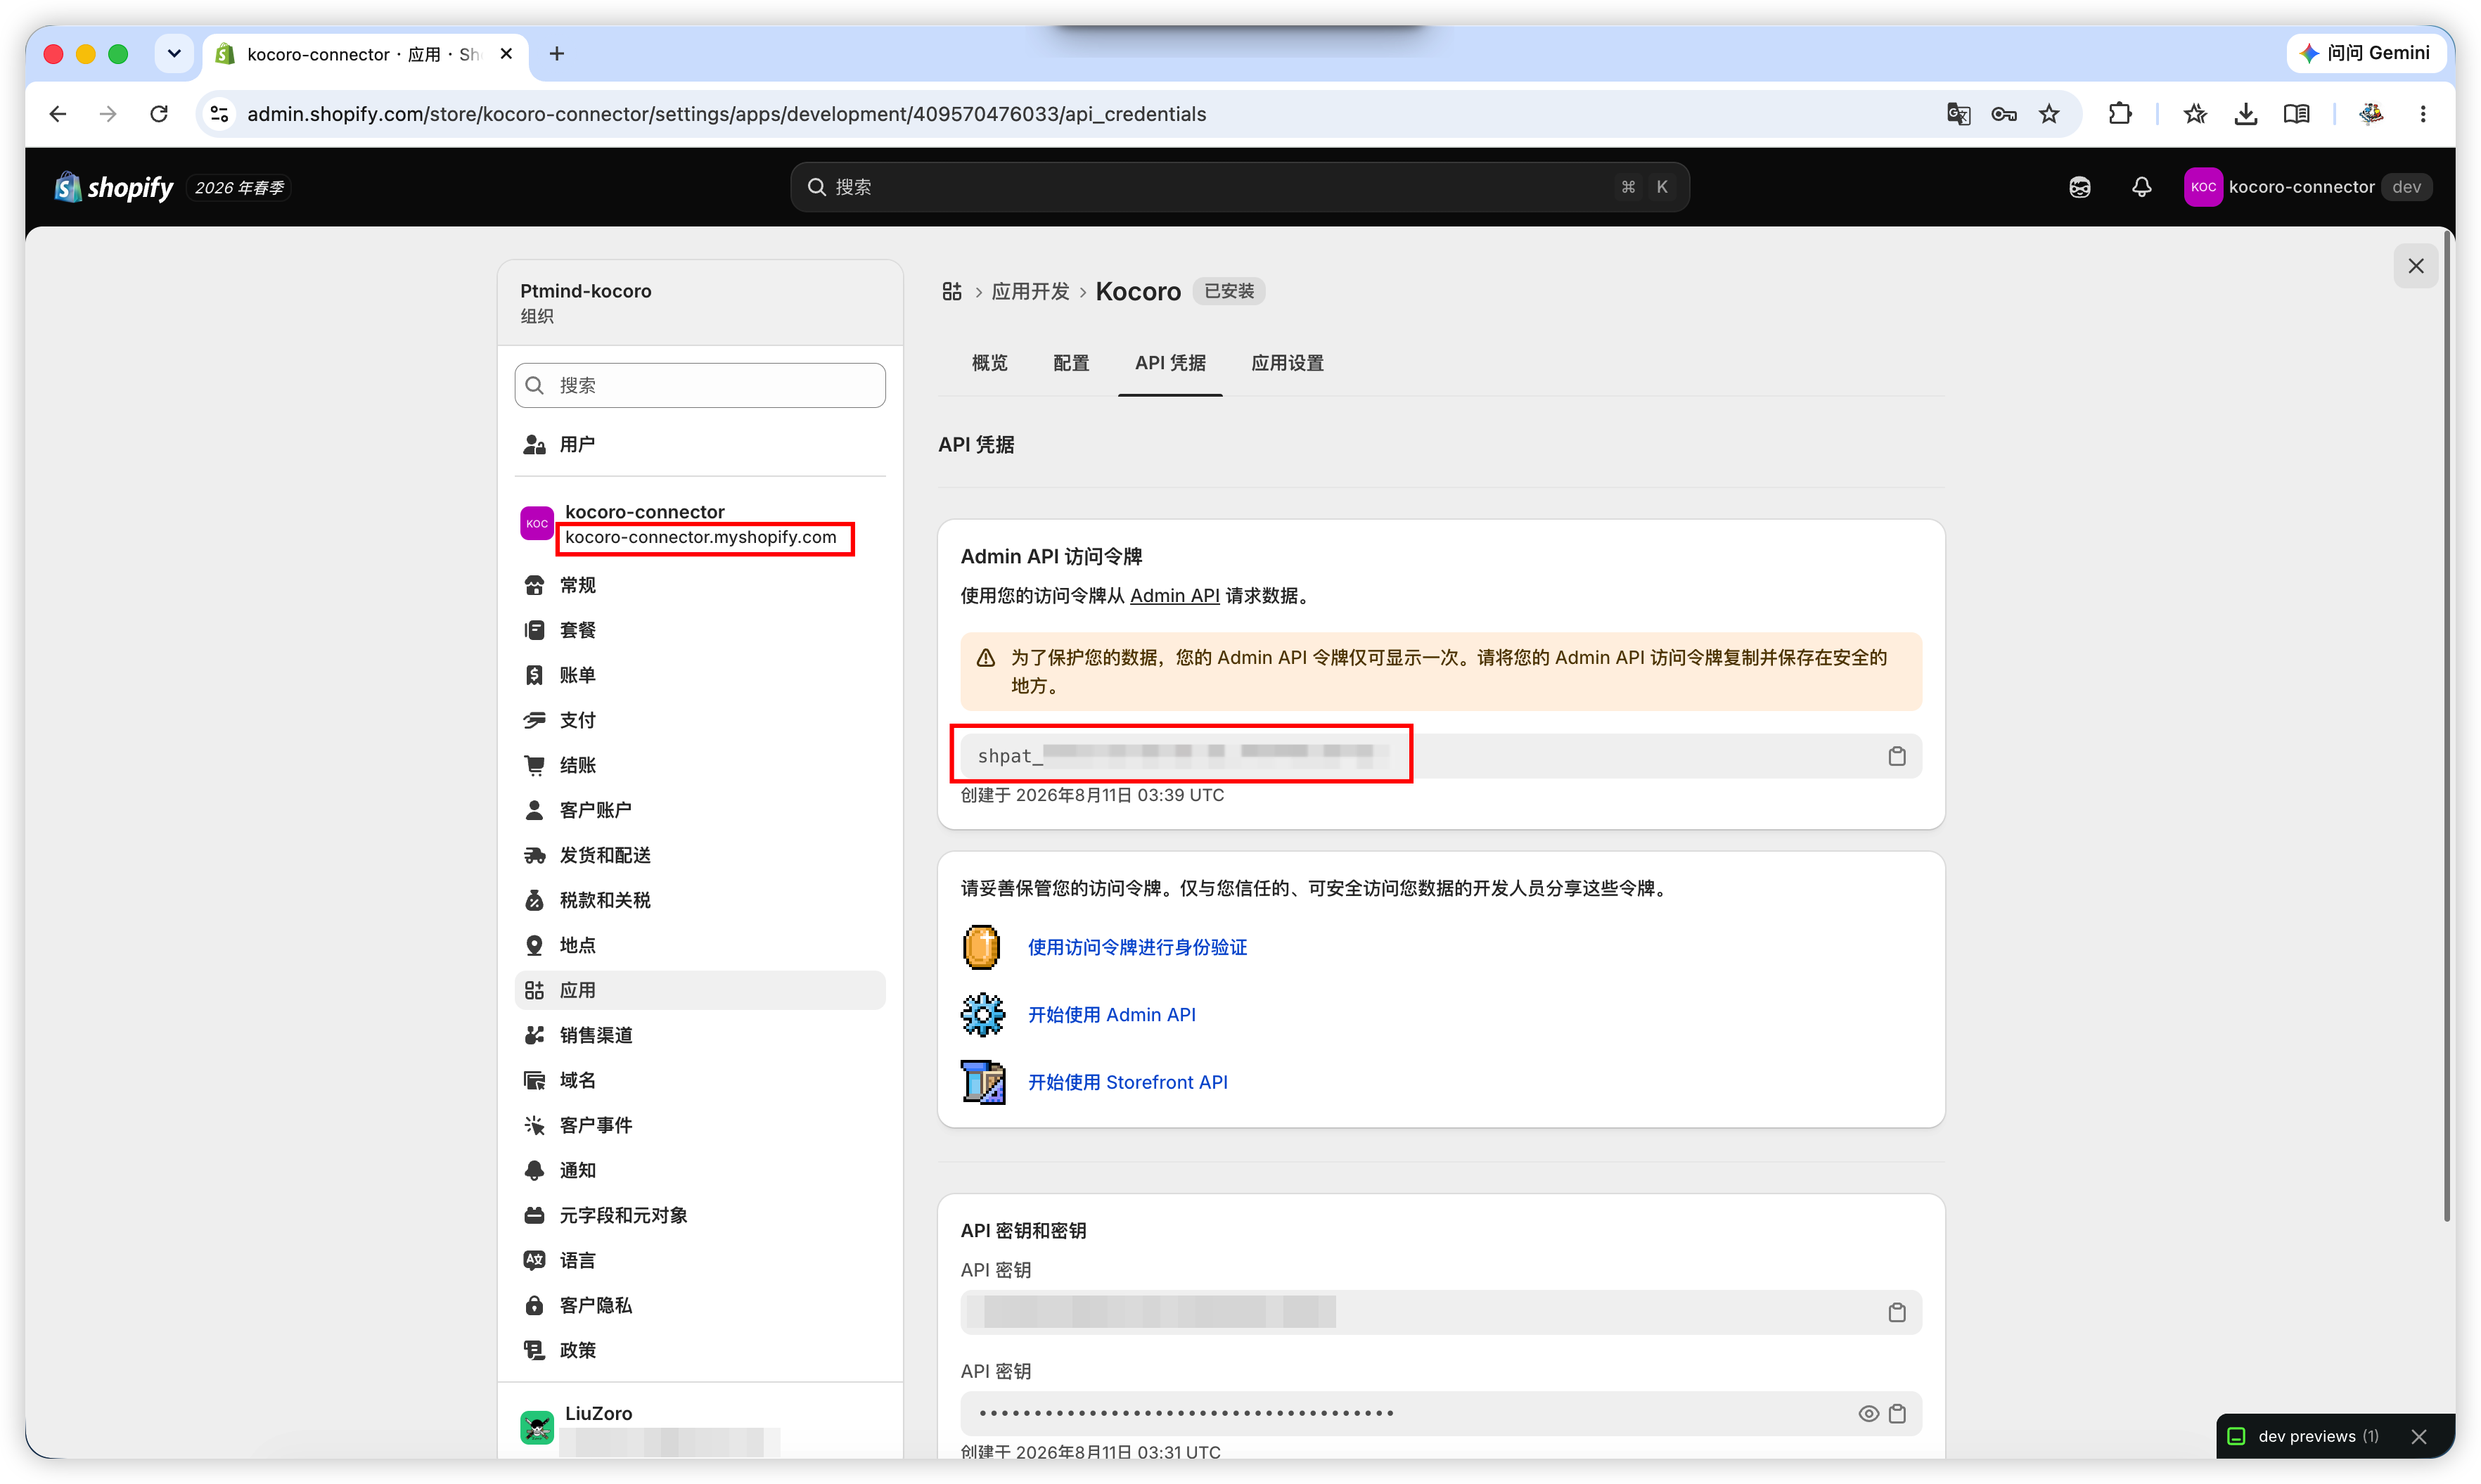This screenshot has width=2481, height=1484.
Task: Open the Sidekick assistant icon in the header
Action: point(2079,187)
